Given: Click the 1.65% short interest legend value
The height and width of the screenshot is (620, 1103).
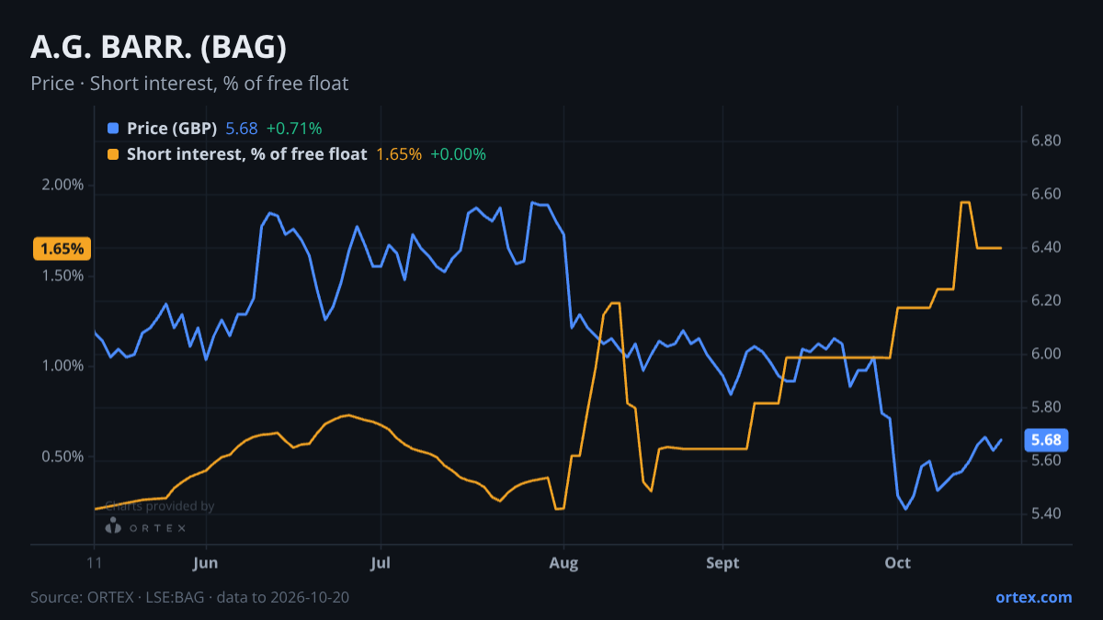Looking at the screenshot, I should [399, 154].
